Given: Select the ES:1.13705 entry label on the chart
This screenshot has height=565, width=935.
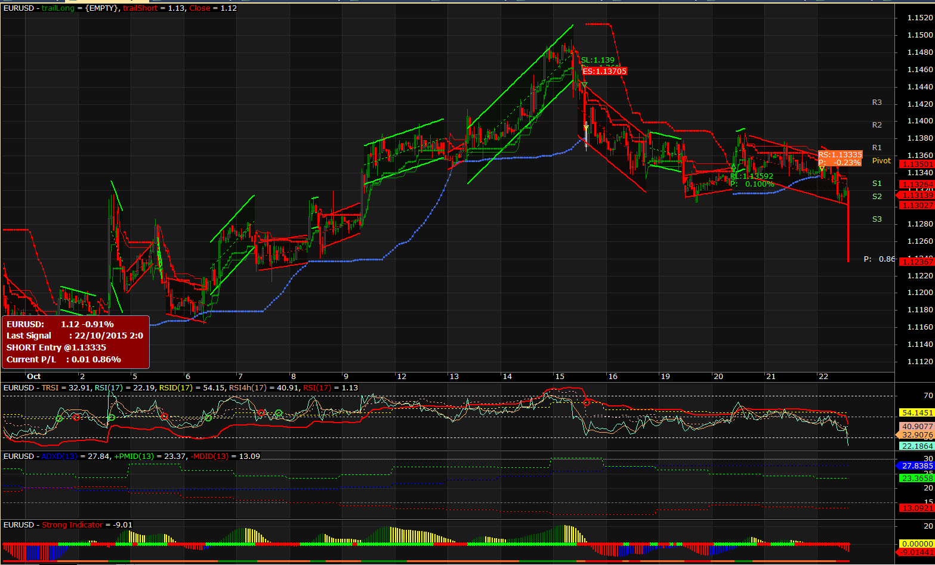Looking at the screenshot, I should point(604,72).
